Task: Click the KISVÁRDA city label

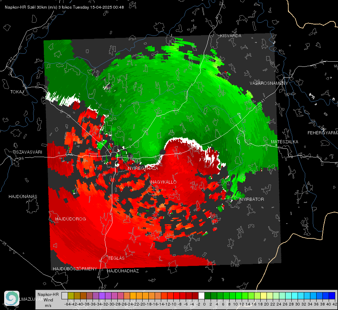Action: pyautogui.click(x=231, y=36)
